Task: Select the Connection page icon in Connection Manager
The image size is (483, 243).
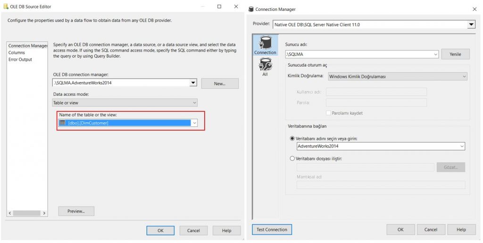Action: 265,45
